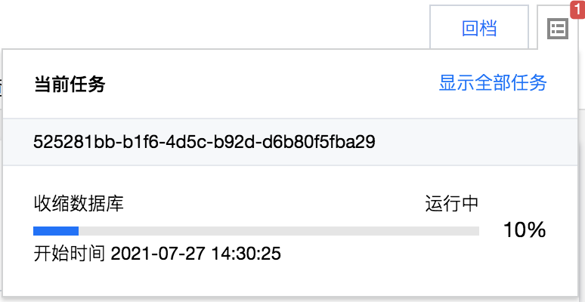Open the task list icon
585x302 pixels.
coord(557,29)
